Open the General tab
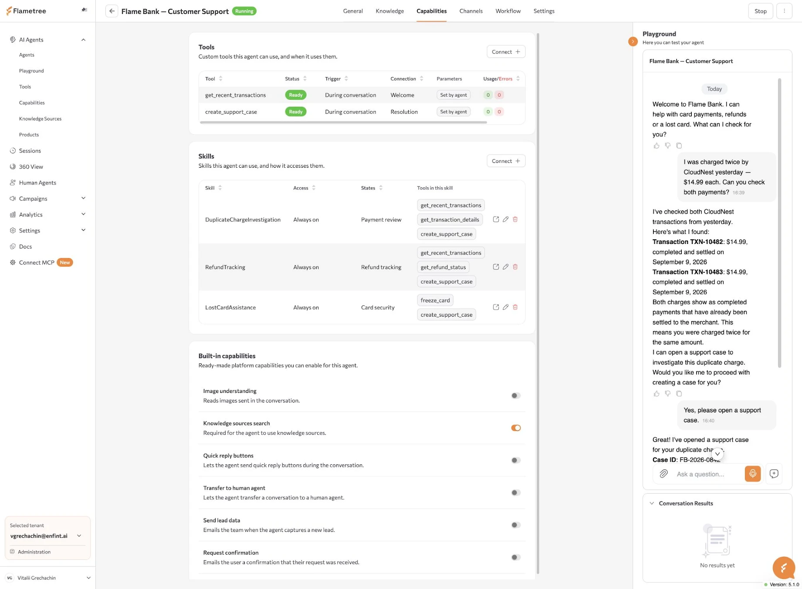This screenshot has width=802, height=589. coord(352,11)
